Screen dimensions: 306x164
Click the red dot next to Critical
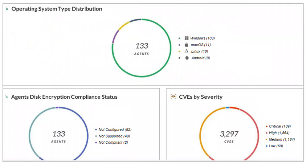pos(266,127)
